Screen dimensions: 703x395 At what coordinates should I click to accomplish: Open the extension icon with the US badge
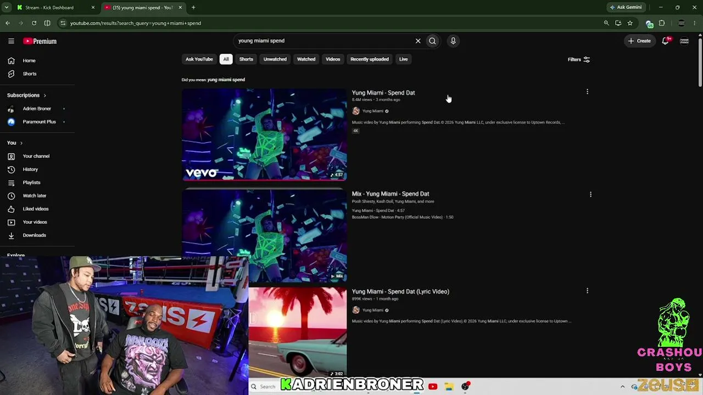(649, 24)
